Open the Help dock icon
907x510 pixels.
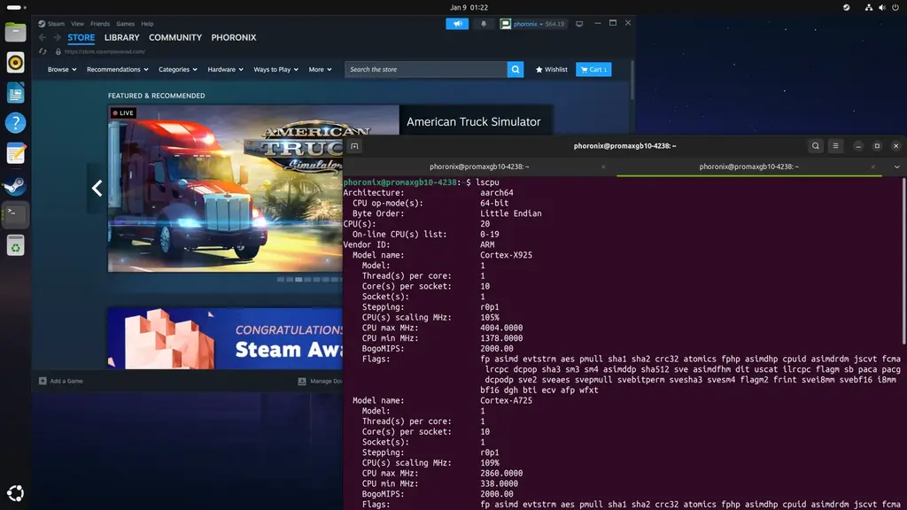point(16,122)
